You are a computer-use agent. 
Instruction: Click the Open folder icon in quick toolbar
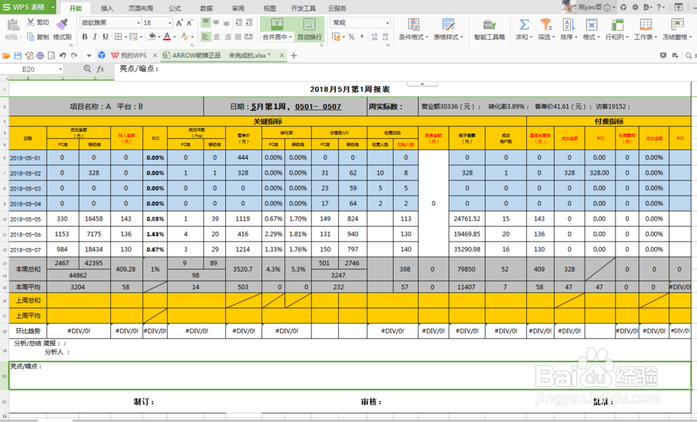(6, 56)
